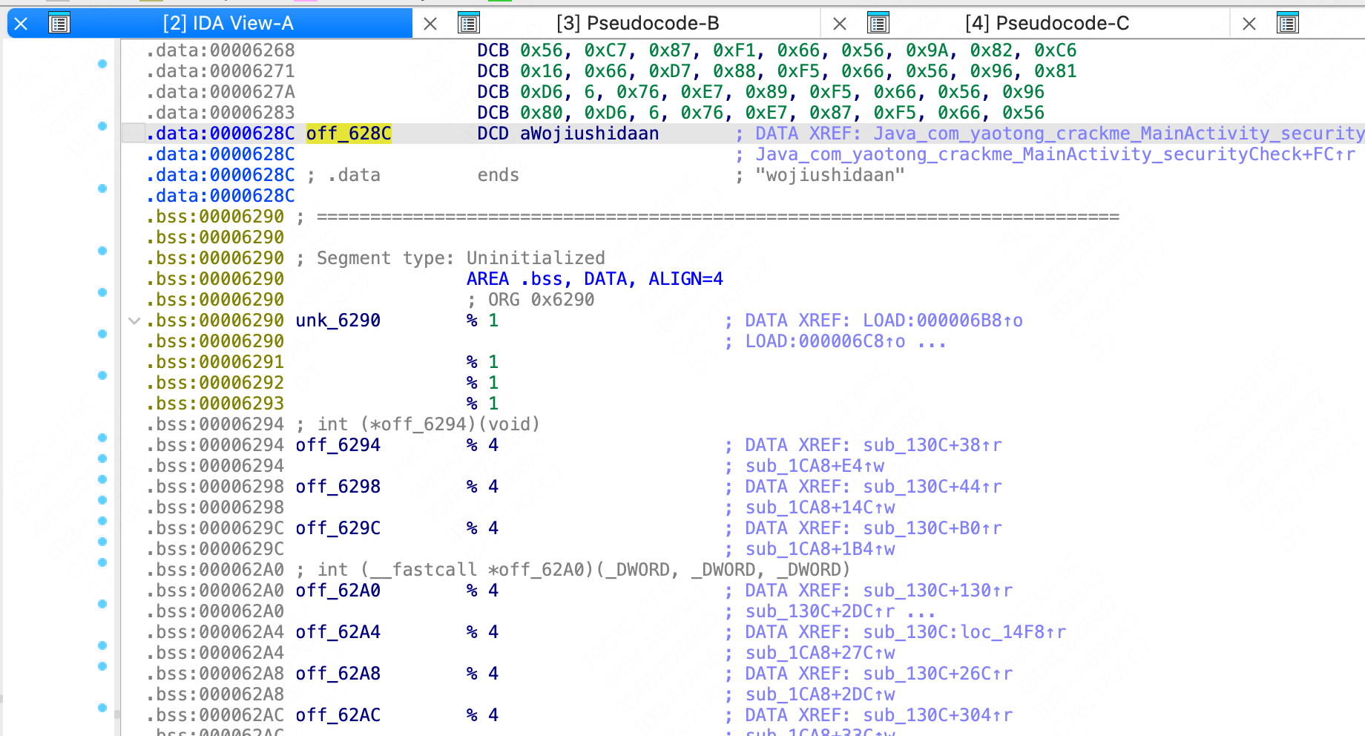Switch to the IDA View-A tab

click(228, 23)
